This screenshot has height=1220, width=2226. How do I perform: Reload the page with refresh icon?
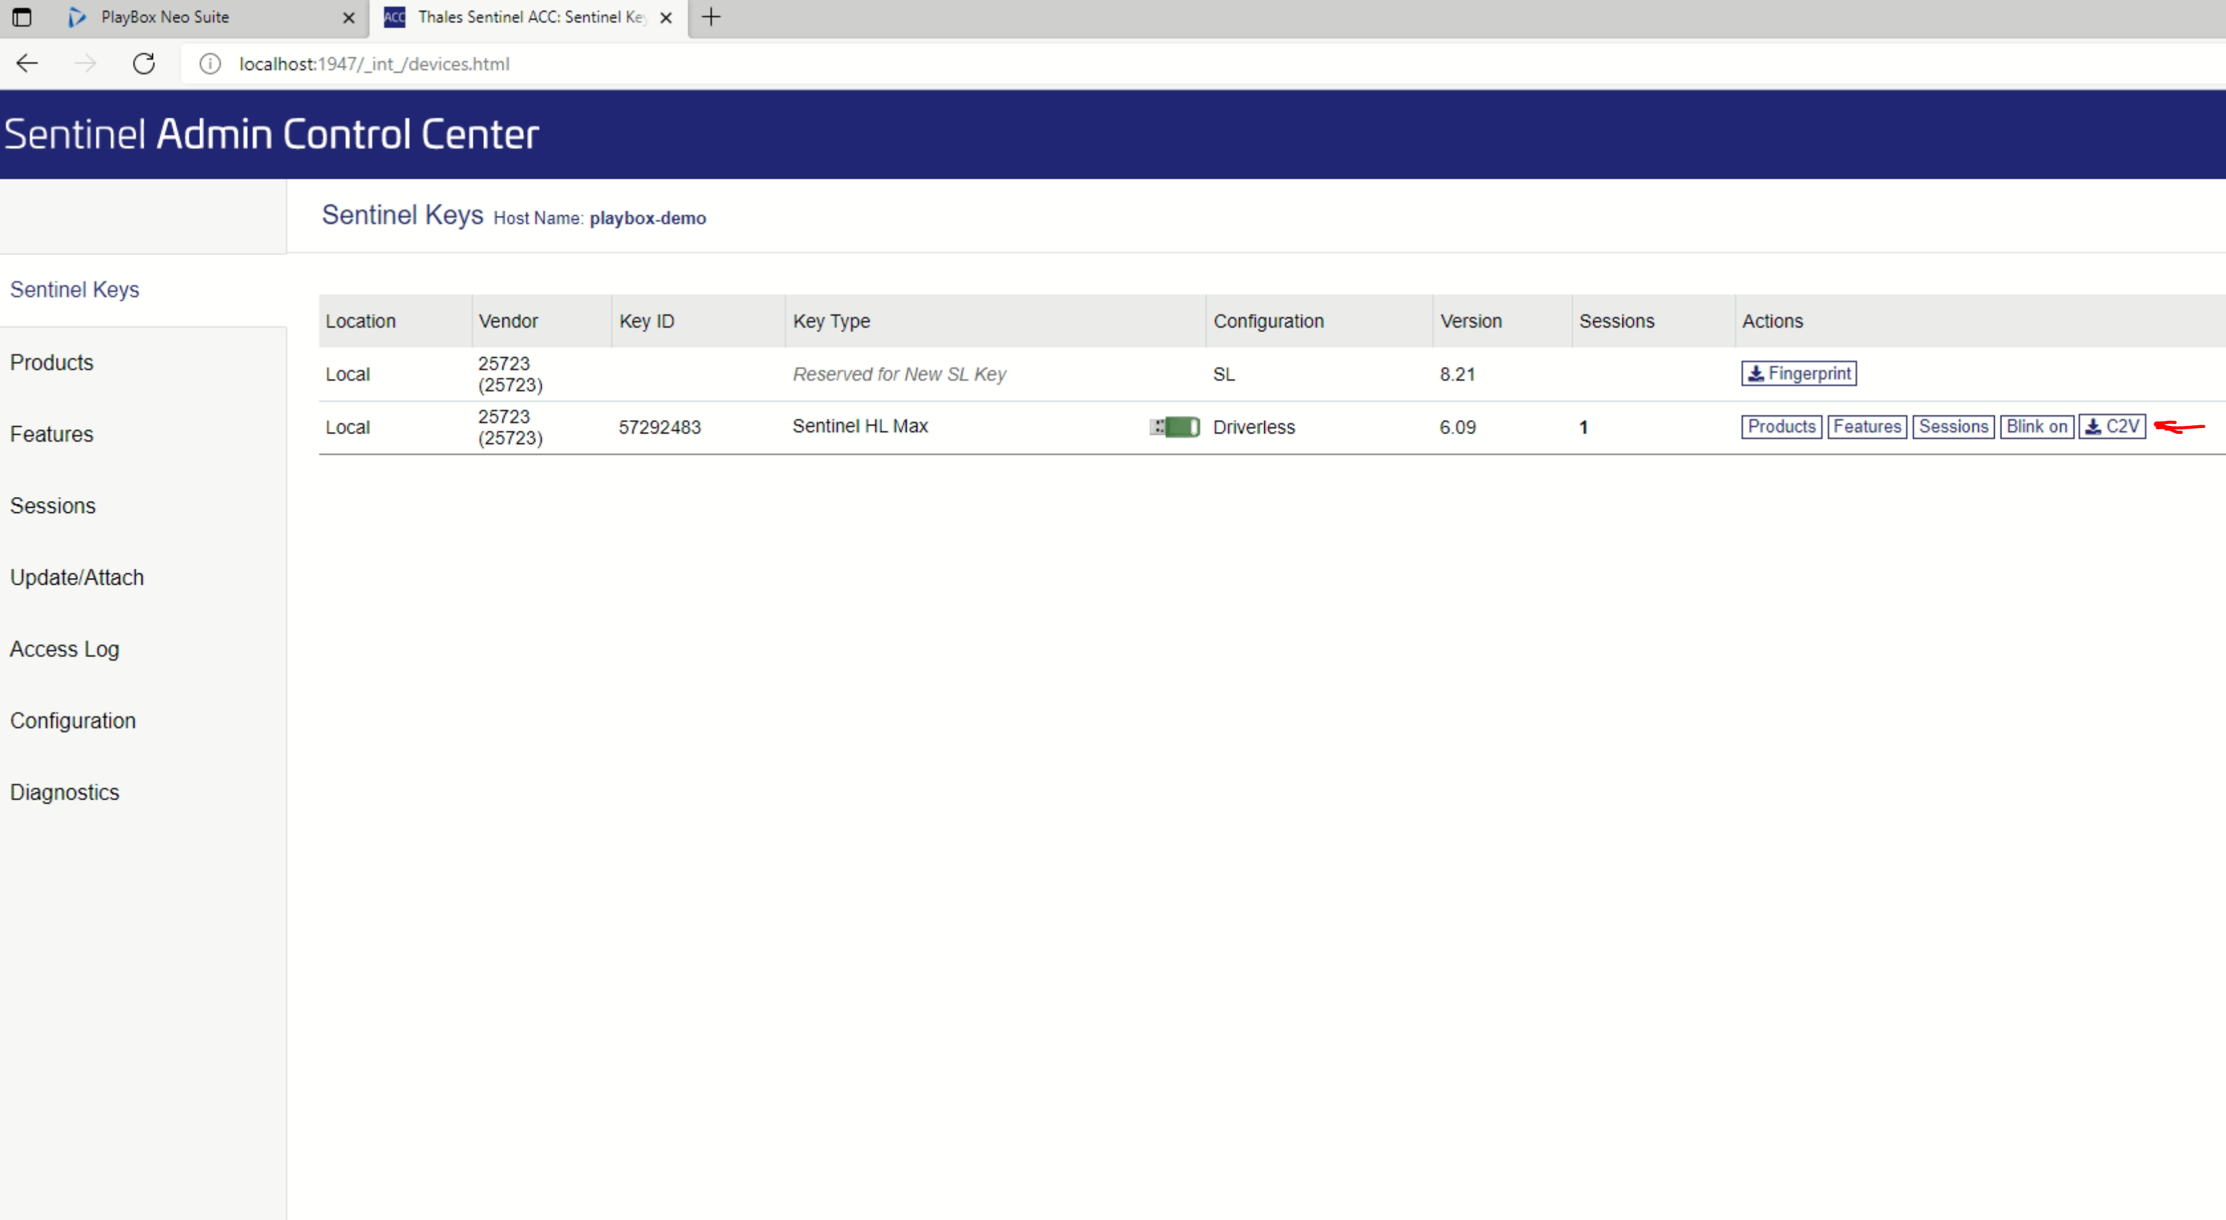tap(144, 63)
